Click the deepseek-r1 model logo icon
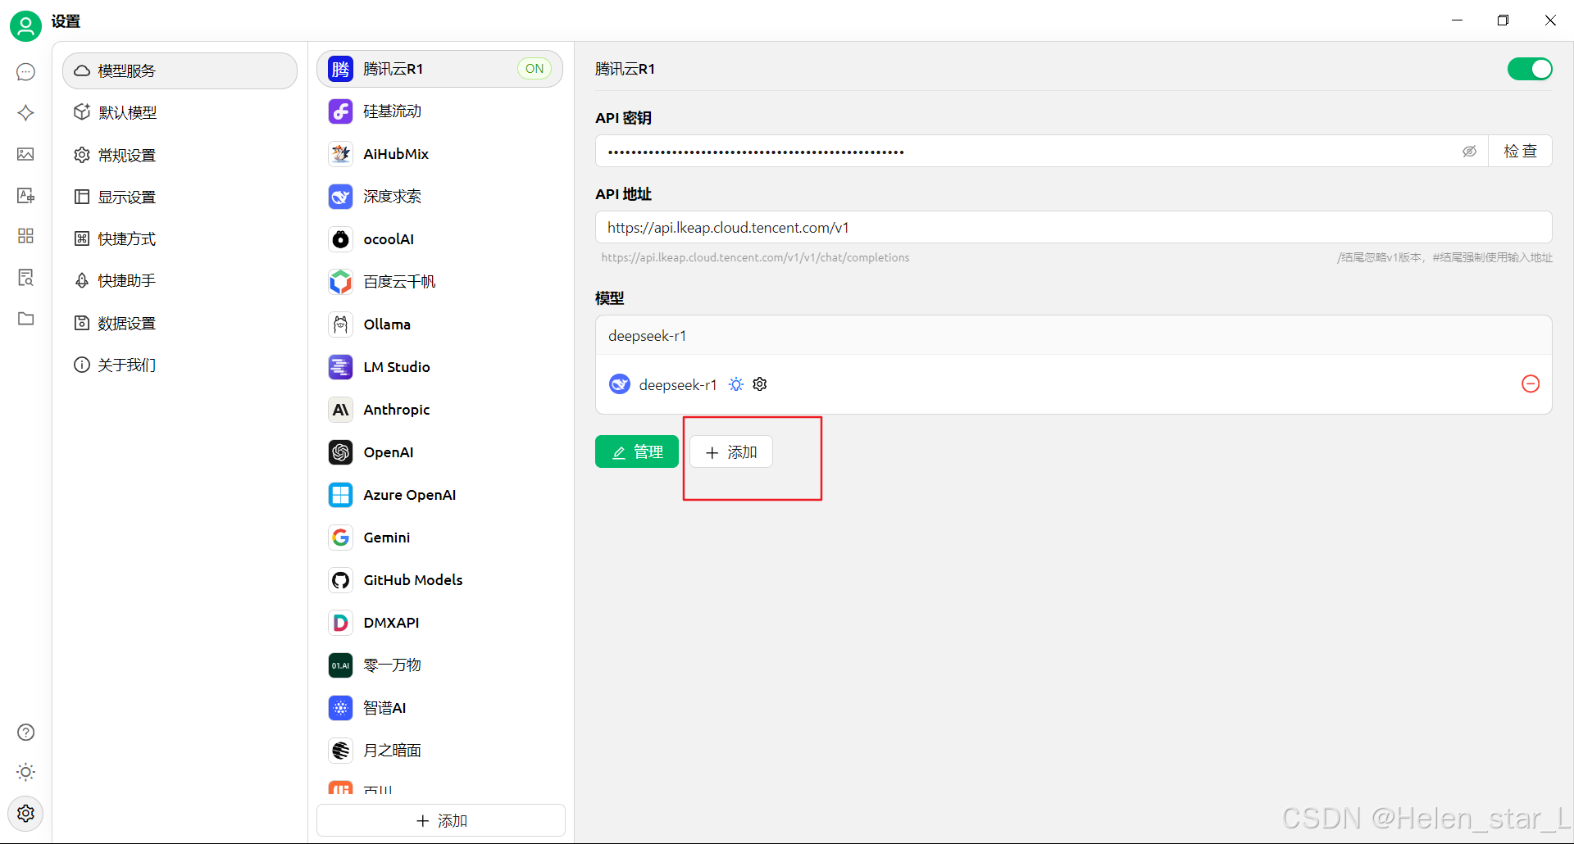1574x844 pixels. 620,384
